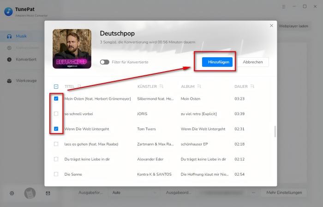The height and width of the screenshot is (207, 323).
Task: Click artist Tom Twers
Action: 146,129
